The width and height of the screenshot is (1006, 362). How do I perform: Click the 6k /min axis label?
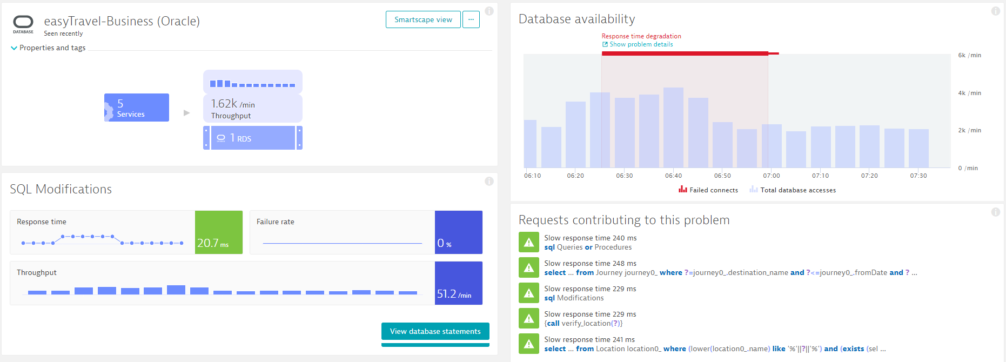(969, 55)
